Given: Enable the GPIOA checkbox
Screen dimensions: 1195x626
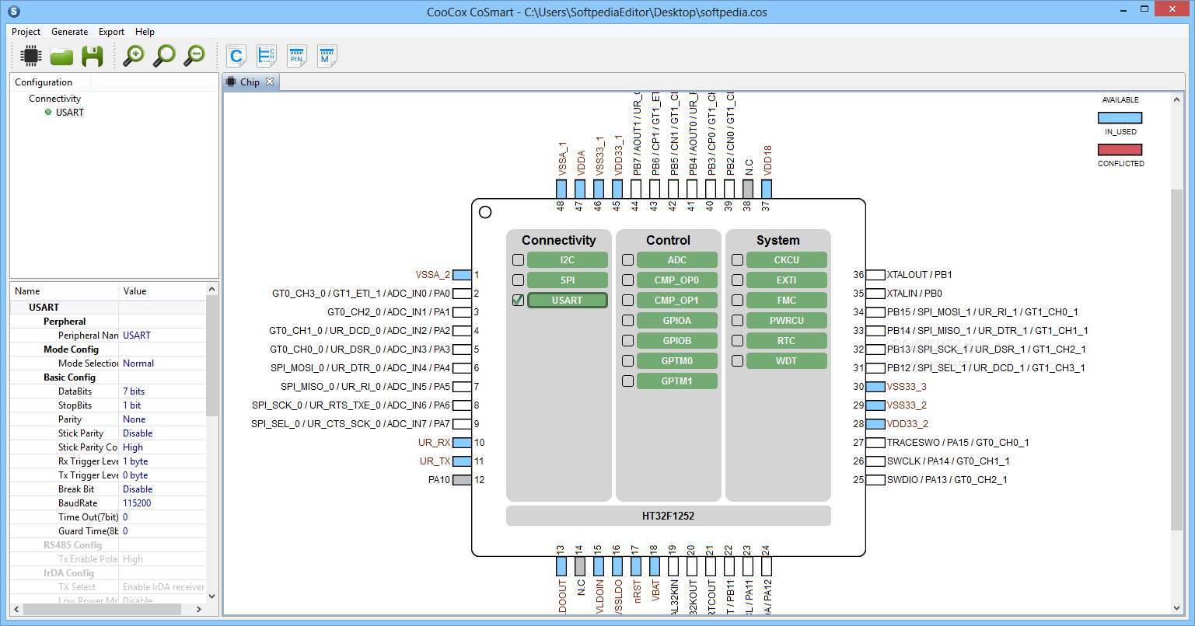Looking at the screenshot, I should [628, 321].
